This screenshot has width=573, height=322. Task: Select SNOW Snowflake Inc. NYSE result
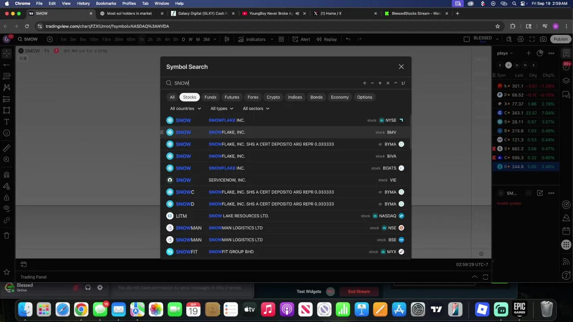[x=286, y=120]
